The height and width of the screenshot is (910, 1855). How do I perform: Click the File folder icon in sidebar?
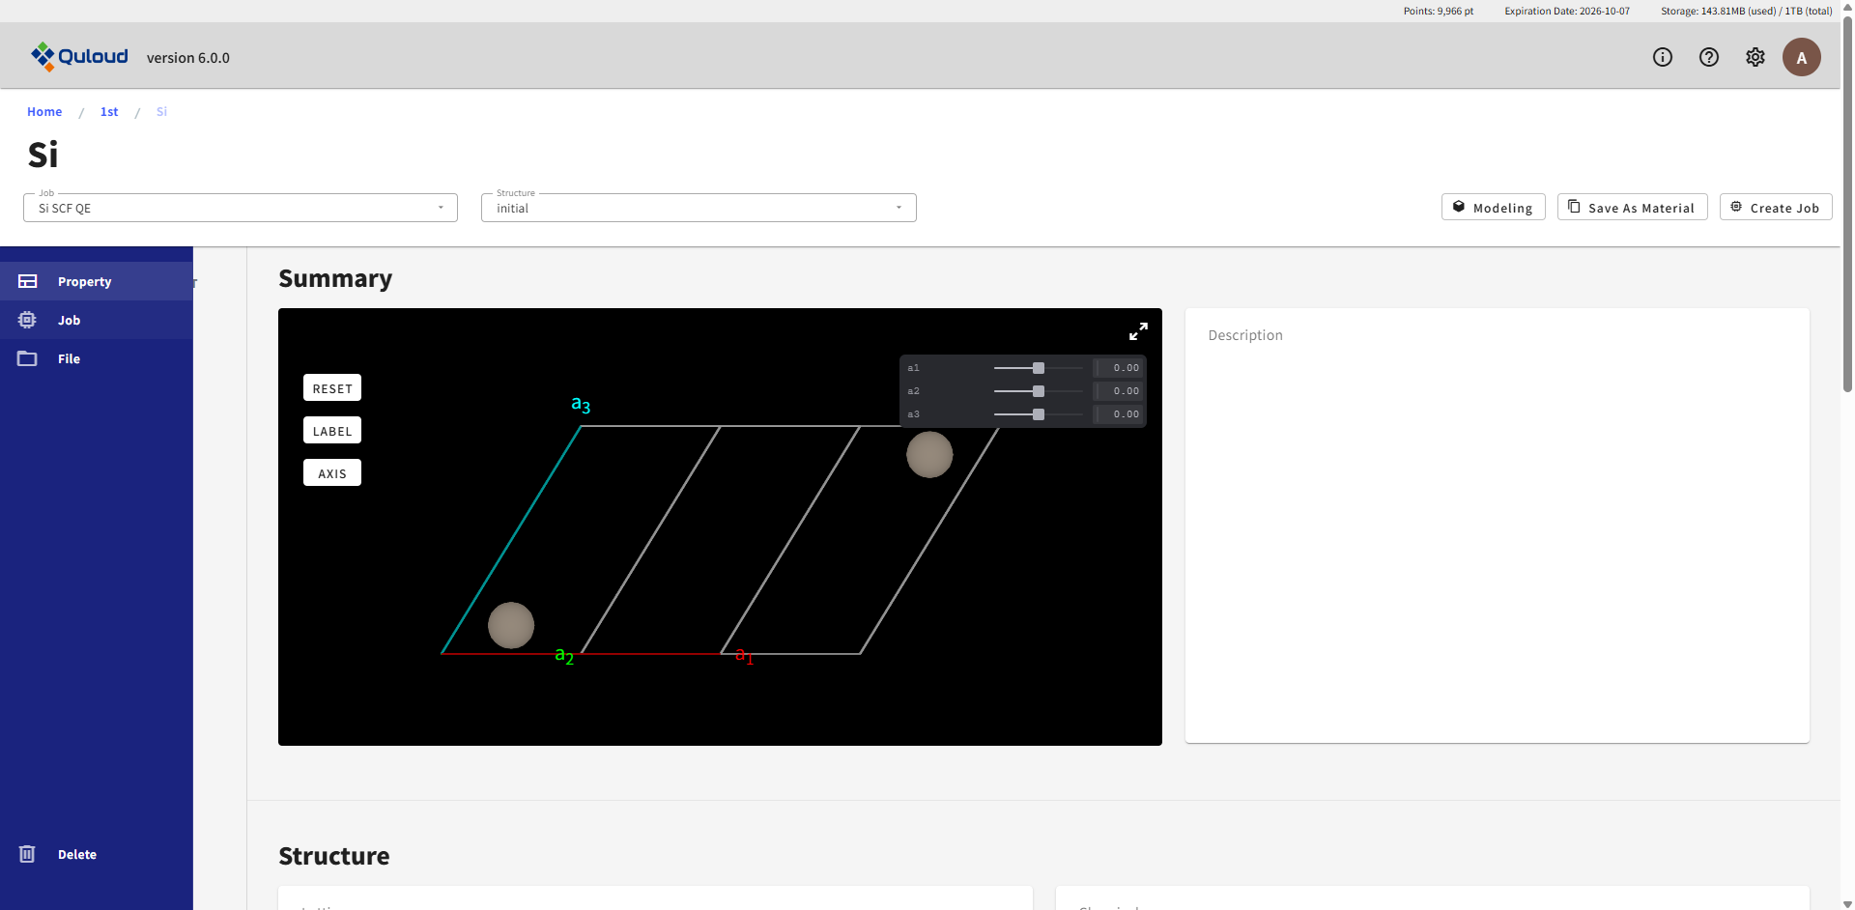coord(27,358)
